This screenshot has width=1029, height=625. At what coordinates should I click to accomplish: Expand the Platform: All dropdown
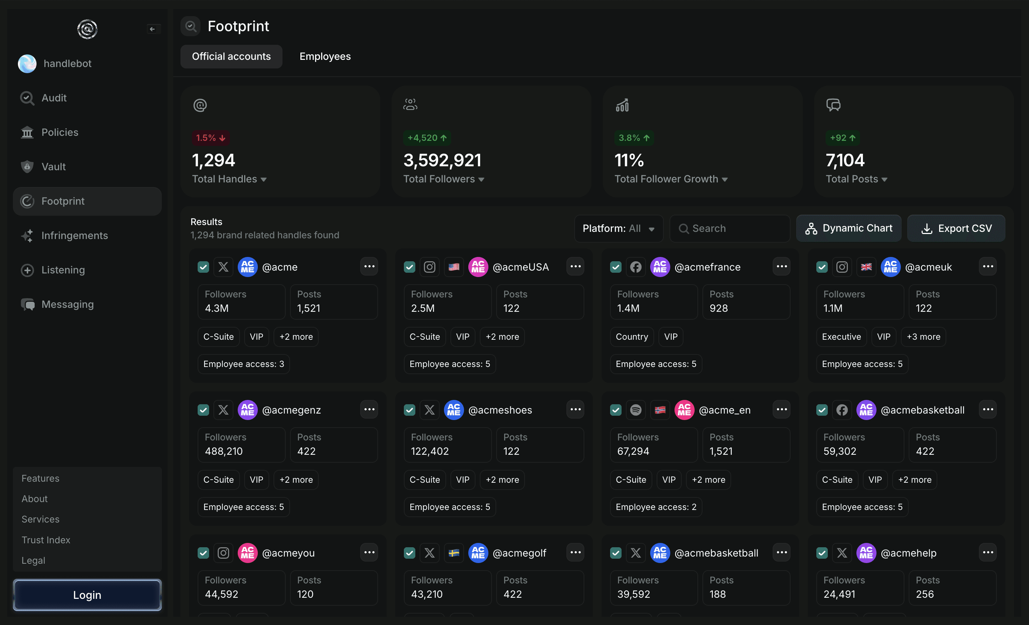coord(618,228)
